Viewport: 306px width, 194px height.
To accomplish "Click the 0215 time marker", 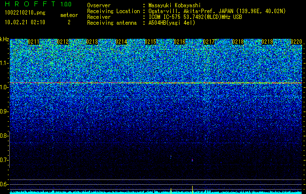I will pos(150,42).
